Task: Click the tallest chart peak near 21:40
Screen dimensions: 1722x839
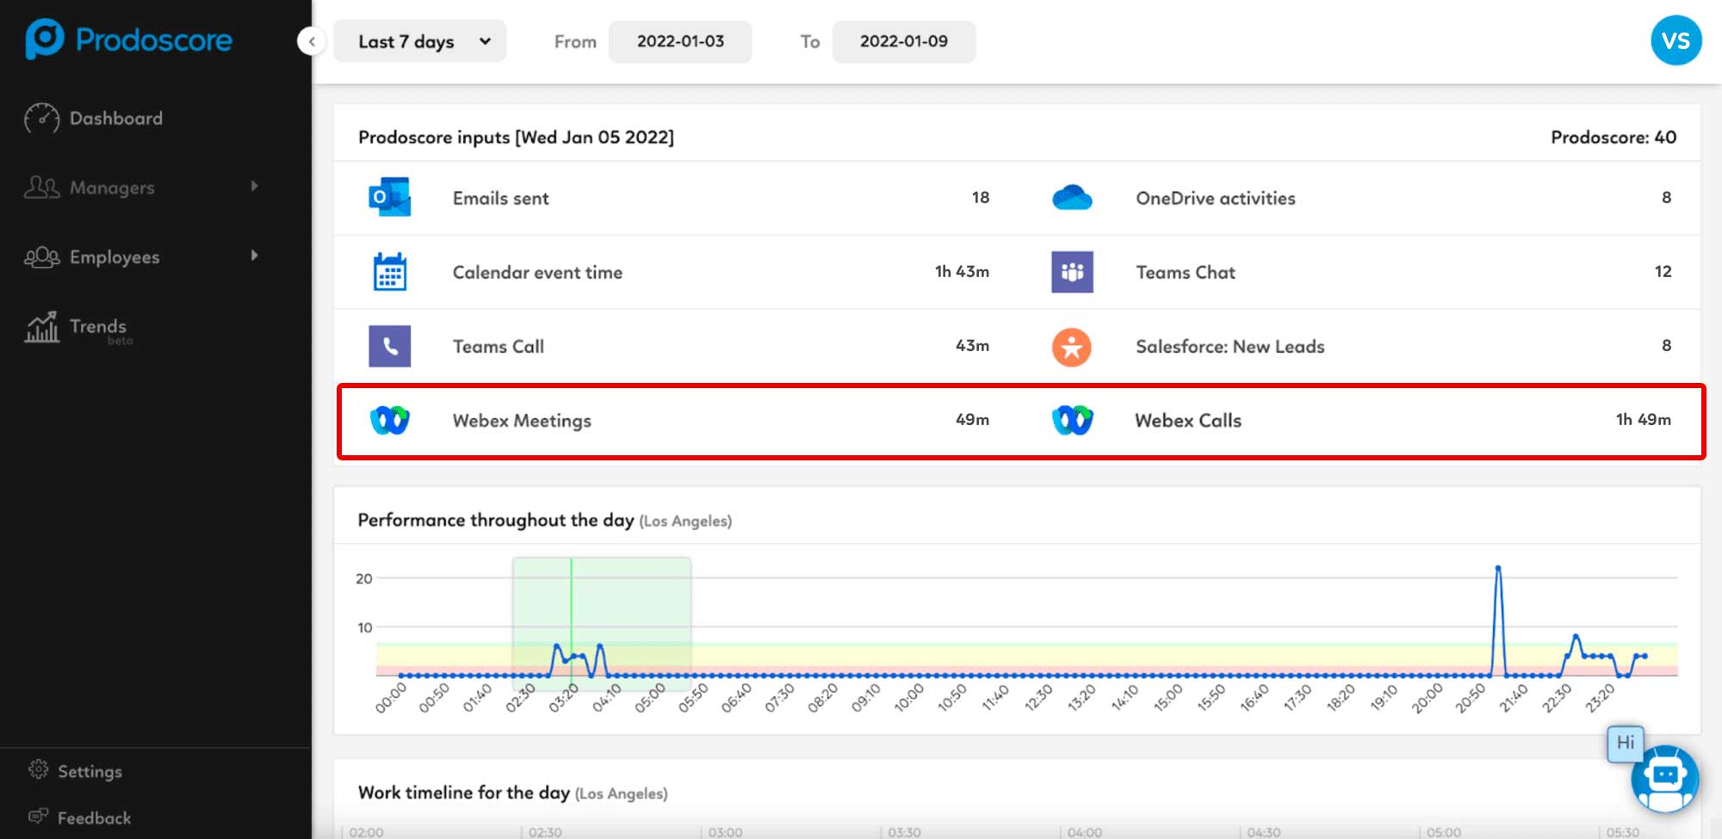Action: click(x=1498, y=568)
